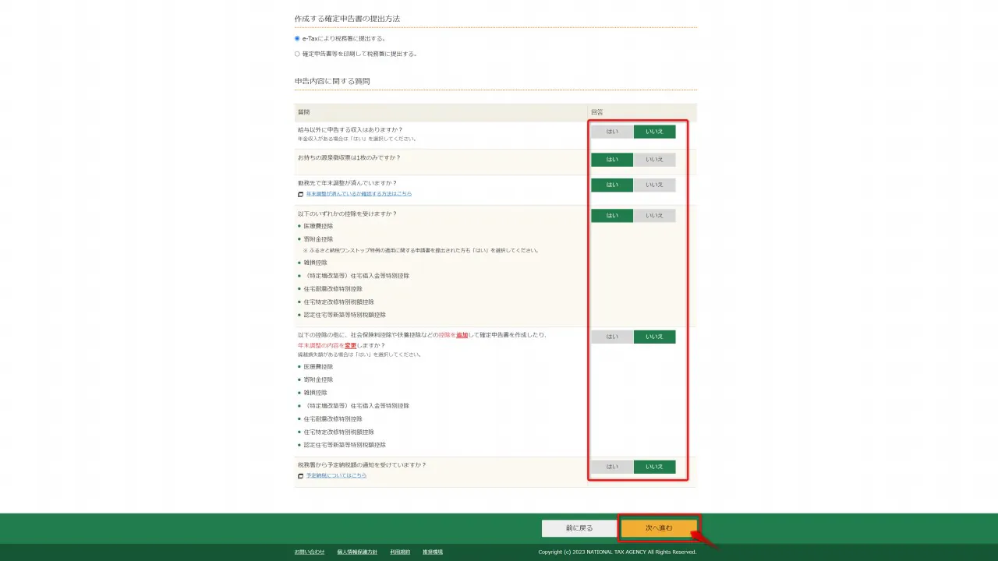
Task: Click new-window icon beside 予定納税について link
Action: point(300,475)
